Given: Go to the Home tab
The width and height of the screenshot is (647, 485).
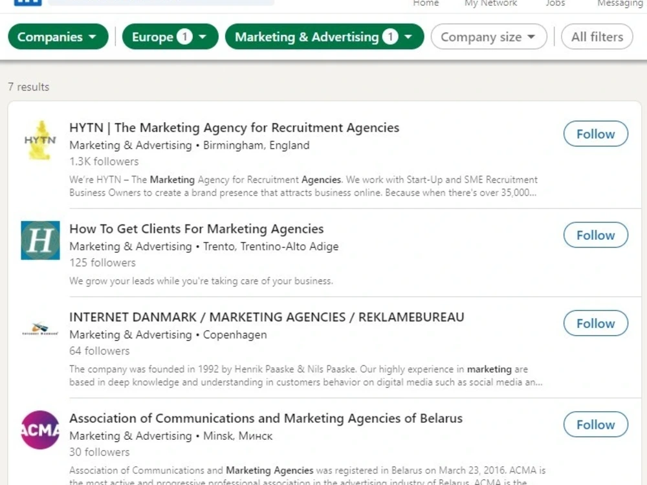Looking at the screenshot, I should (426, 3).
